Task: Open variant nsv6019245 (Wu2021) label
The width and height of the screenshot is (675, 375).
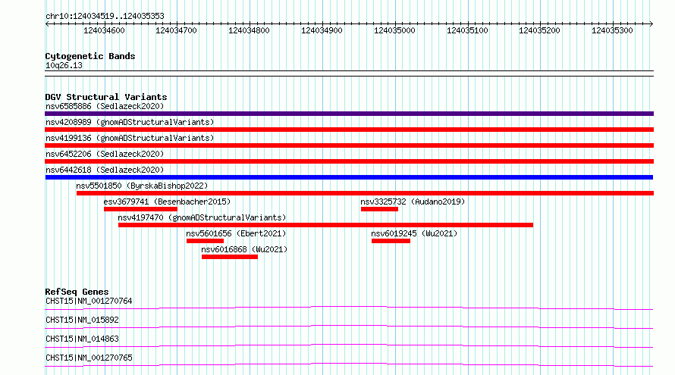Action: pos(414,233)
